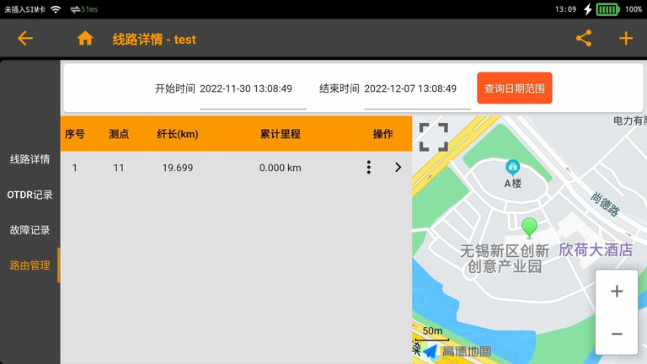
Task: Pick start time 2022-11-30 13:08:49 field
Action: (x=246, y=88)
